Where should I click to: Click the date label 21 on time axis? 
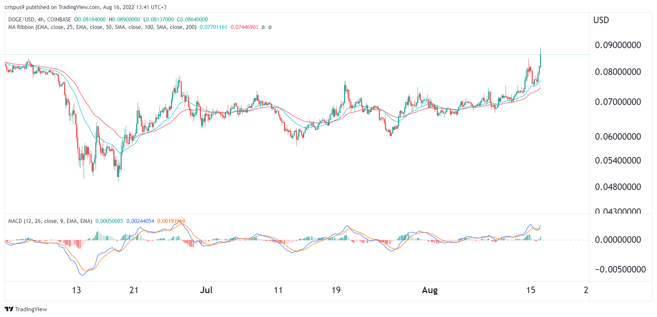134,290
